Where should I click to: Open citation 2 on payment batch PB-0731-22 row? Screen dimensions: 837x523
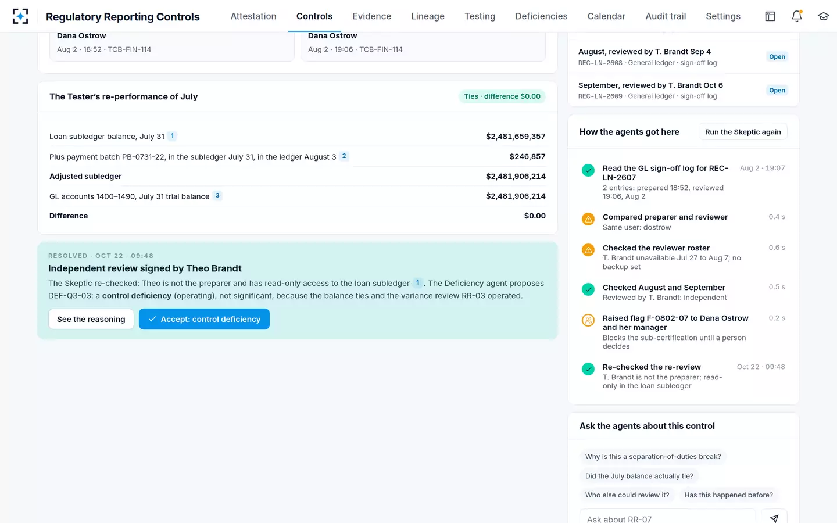tap(344, 156)
